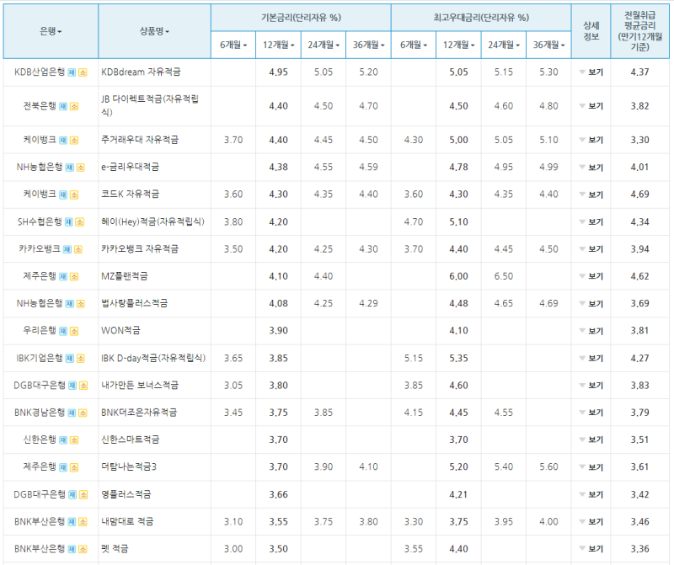
Task: Click the orange 소 badge in the 주거래우대 자유적금 row
Action: click(74, 141)
